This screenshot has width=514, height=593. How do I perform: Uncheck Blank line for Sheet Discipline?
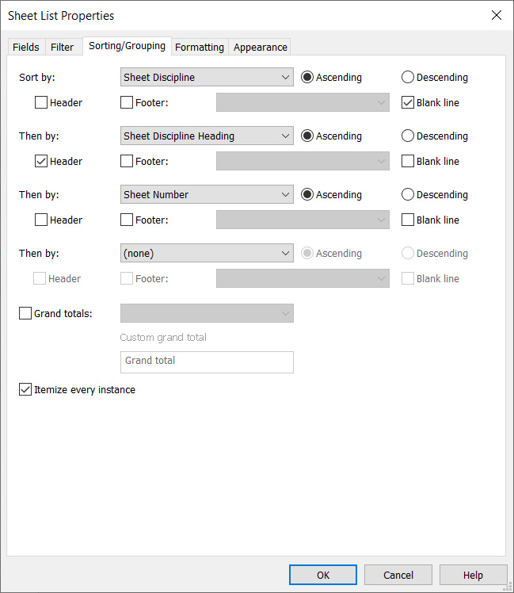click(x=408, y=103)
